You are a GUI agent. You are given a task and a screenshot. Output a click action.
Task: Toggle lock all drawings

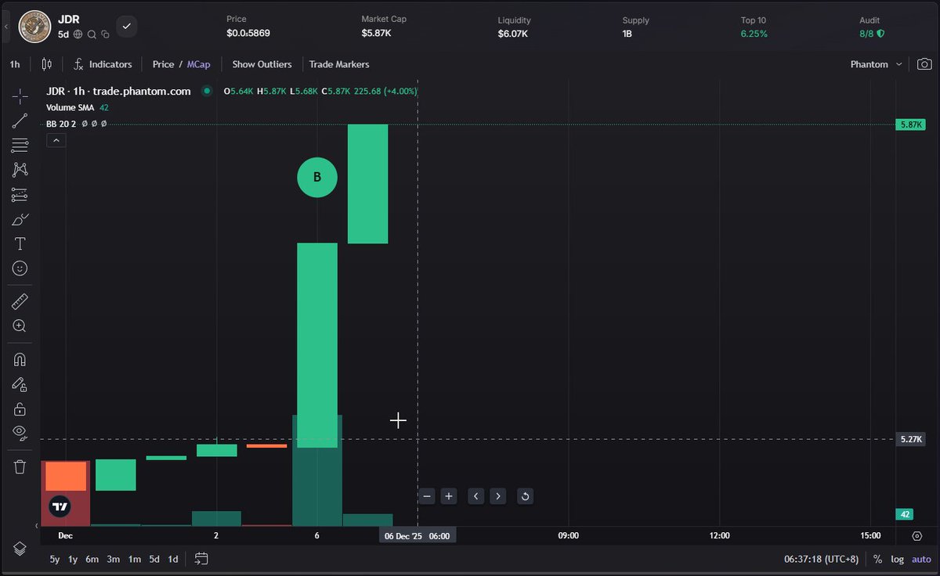point(20,409)
